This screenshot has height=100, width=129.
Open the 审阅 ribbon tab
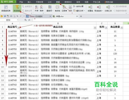(78, 2)
